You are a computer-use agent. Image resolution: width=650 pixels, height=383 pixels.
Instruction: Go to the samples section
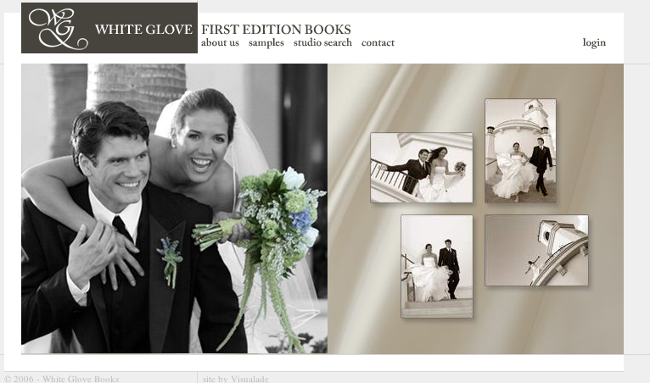pyautogui.click(x=266, y=42)
